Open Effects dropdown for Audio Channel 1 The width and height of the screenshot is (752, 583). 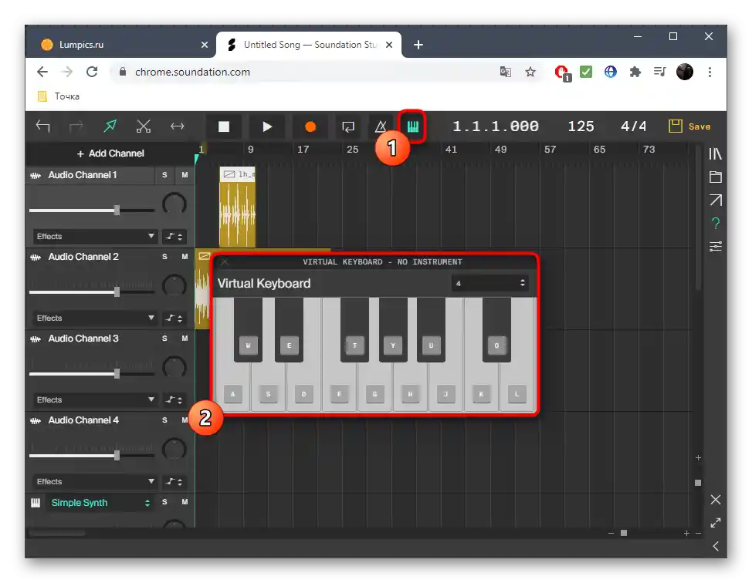[95, 237]
